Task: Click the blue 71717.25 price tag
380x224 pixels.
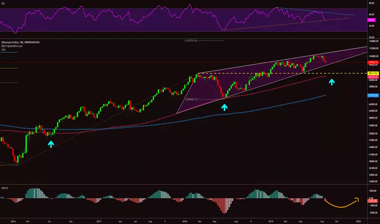Action: pos(373,95)
